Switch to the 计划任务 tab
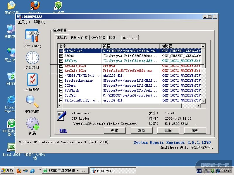This screenshot has height=175, width=234. (x=98, y=38)
